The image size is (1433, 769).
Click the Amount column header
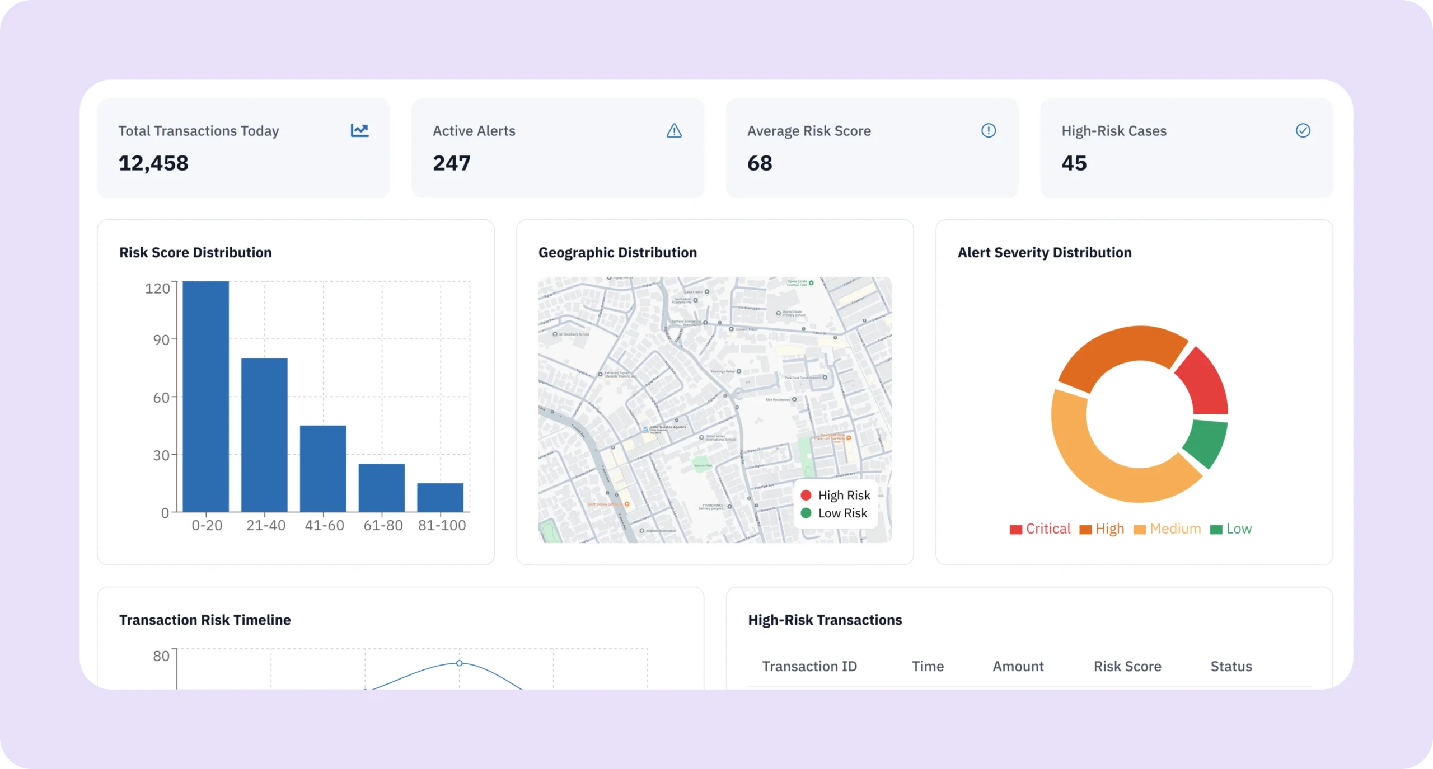pos(1018,666)
